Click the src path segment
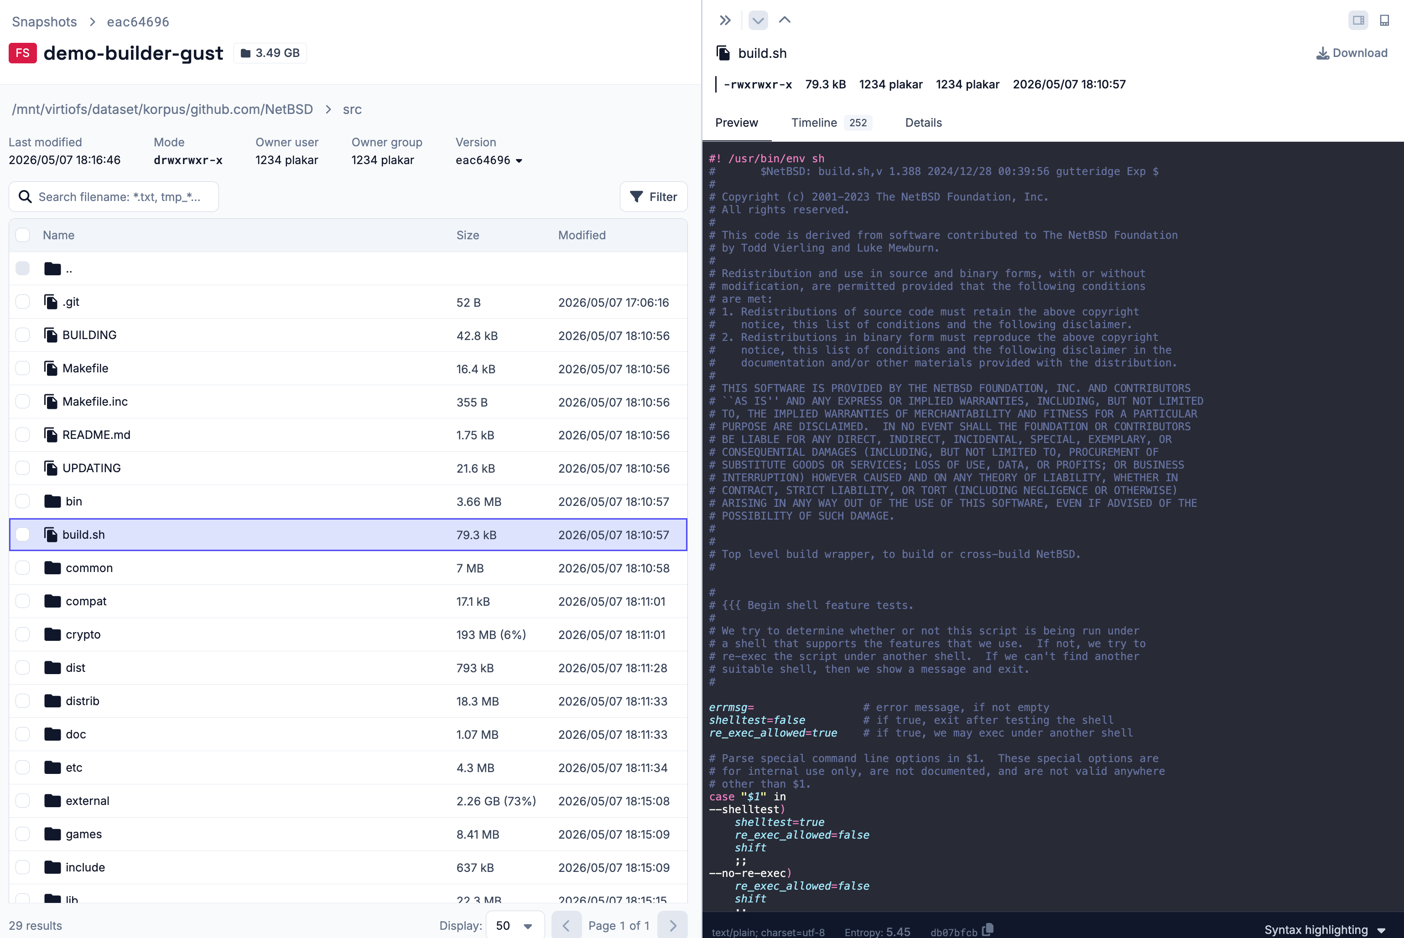The height and width of the screenshot is (938, 1404). pyautogui.click(x=352, y=109)
